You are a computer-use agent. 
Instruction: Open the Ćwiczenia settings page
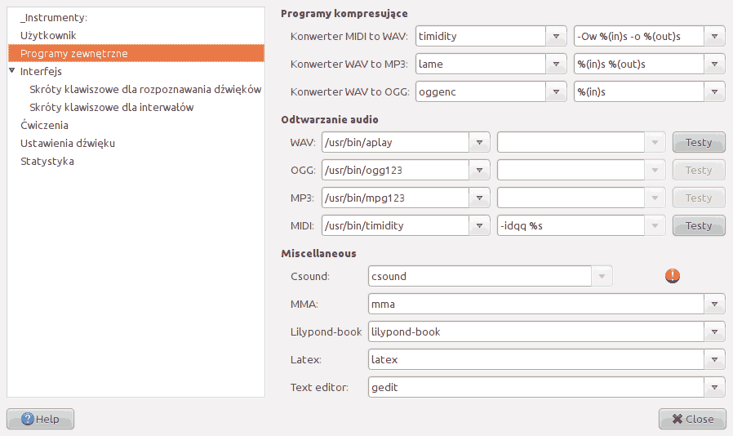point(44,125)
